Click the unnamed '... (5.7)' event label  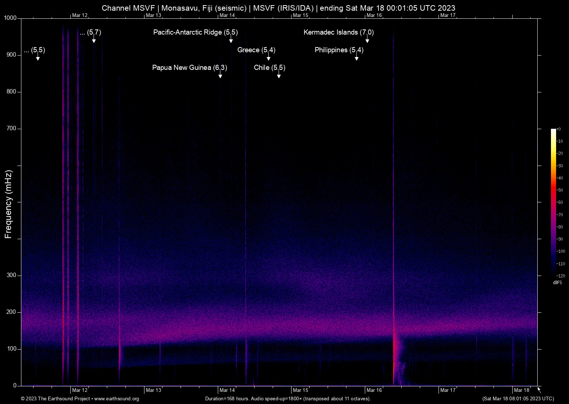coord(90,32)
